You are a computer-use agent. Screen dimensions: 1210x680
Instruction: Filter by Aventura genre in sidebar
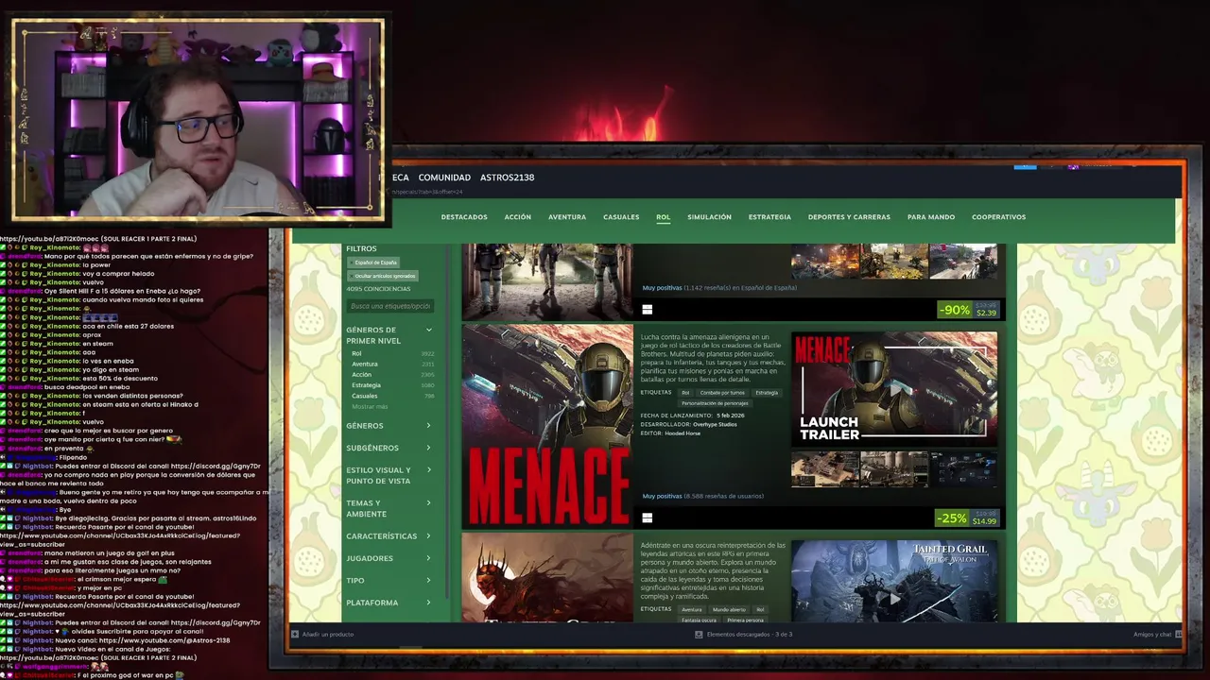(x=392, y=365)
